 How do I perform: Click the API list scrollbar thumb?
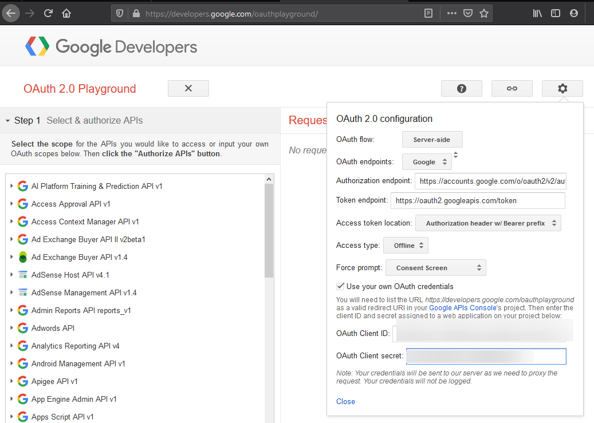[269, 231]
